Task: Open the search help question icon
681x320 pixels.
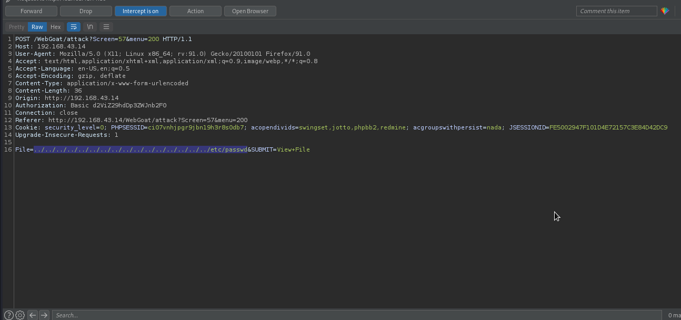Action: click(8, 315)
